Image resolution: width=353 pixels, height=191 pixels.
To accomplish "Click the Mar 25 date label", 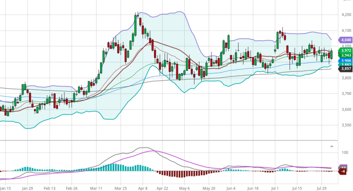I will pyautogui.click(x=121, y=188).
